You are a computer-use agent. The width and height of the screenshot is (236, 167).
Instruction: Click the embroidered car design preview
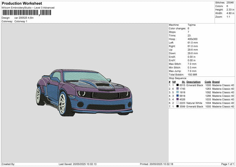85,93
